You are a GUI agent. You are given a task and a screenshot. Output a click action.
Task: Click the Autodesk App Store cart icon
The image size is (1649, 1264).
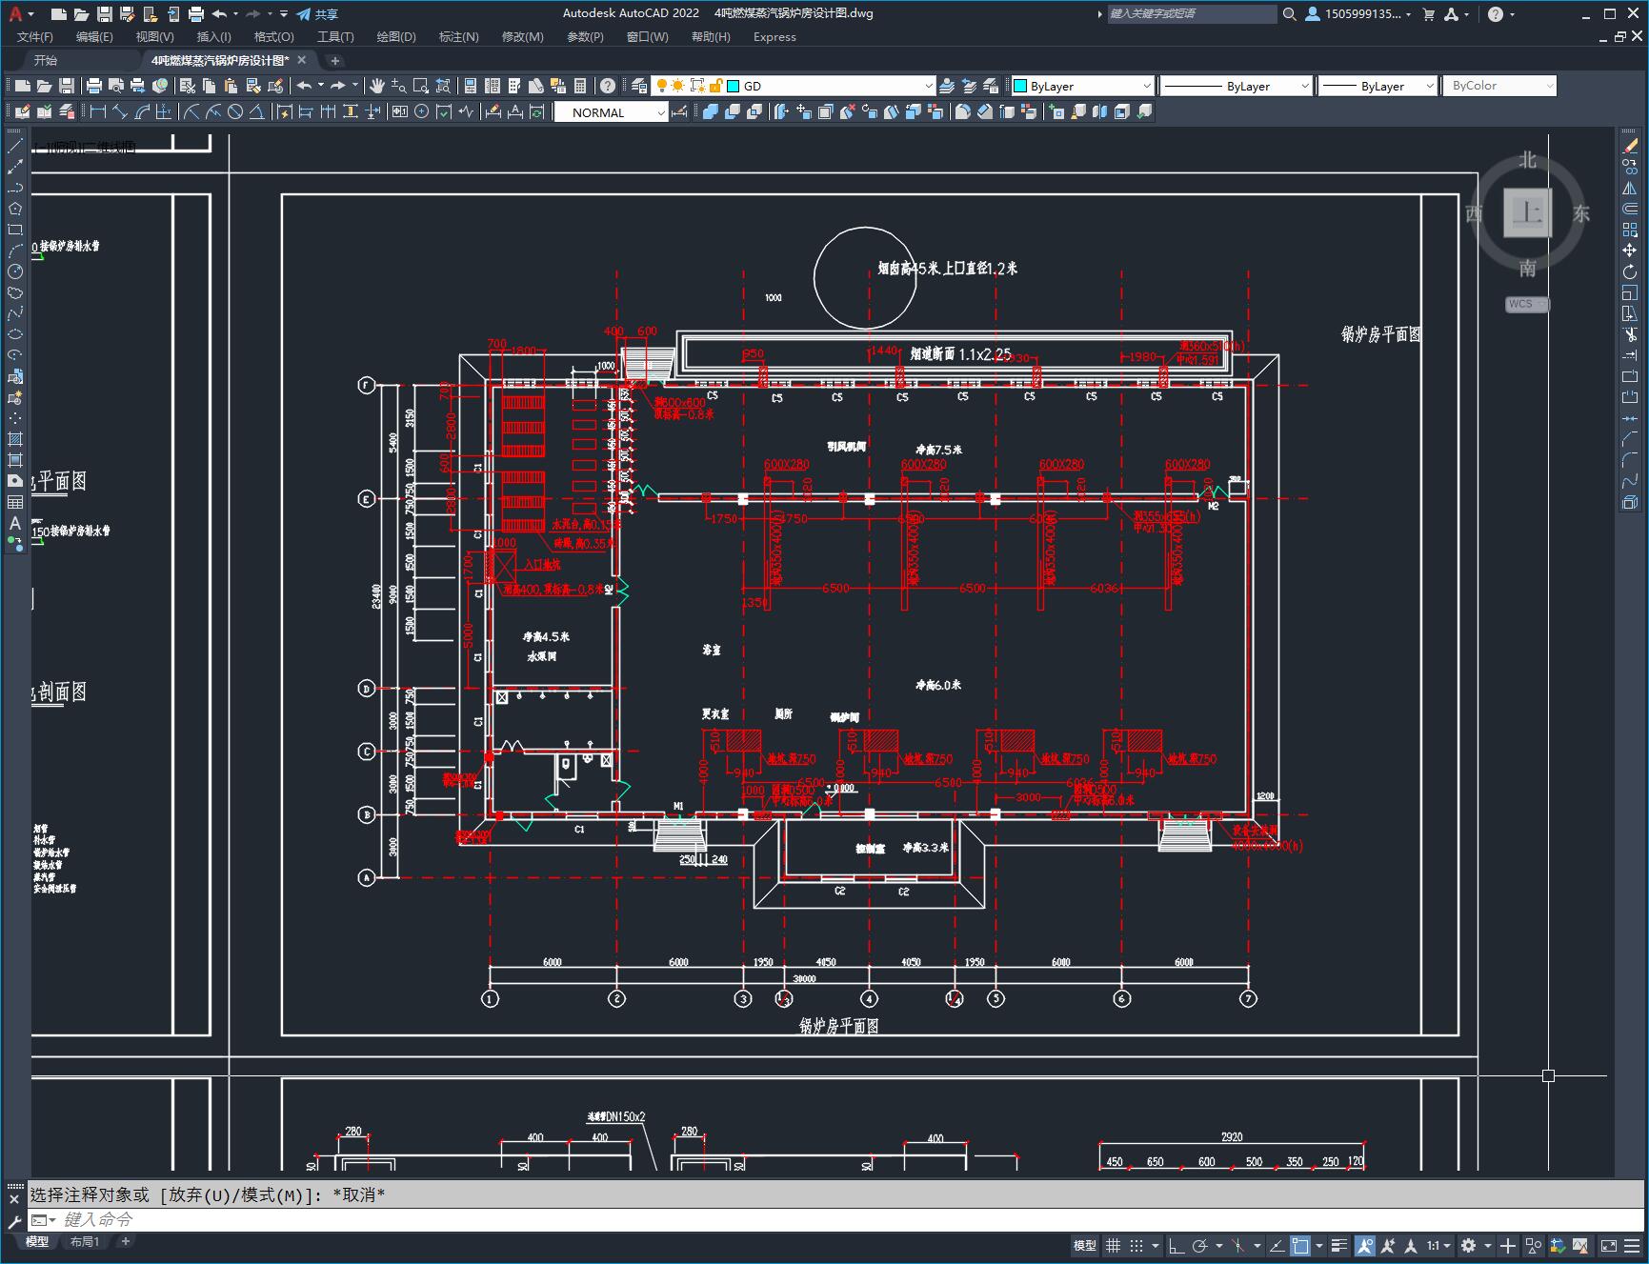(1428, 14)
